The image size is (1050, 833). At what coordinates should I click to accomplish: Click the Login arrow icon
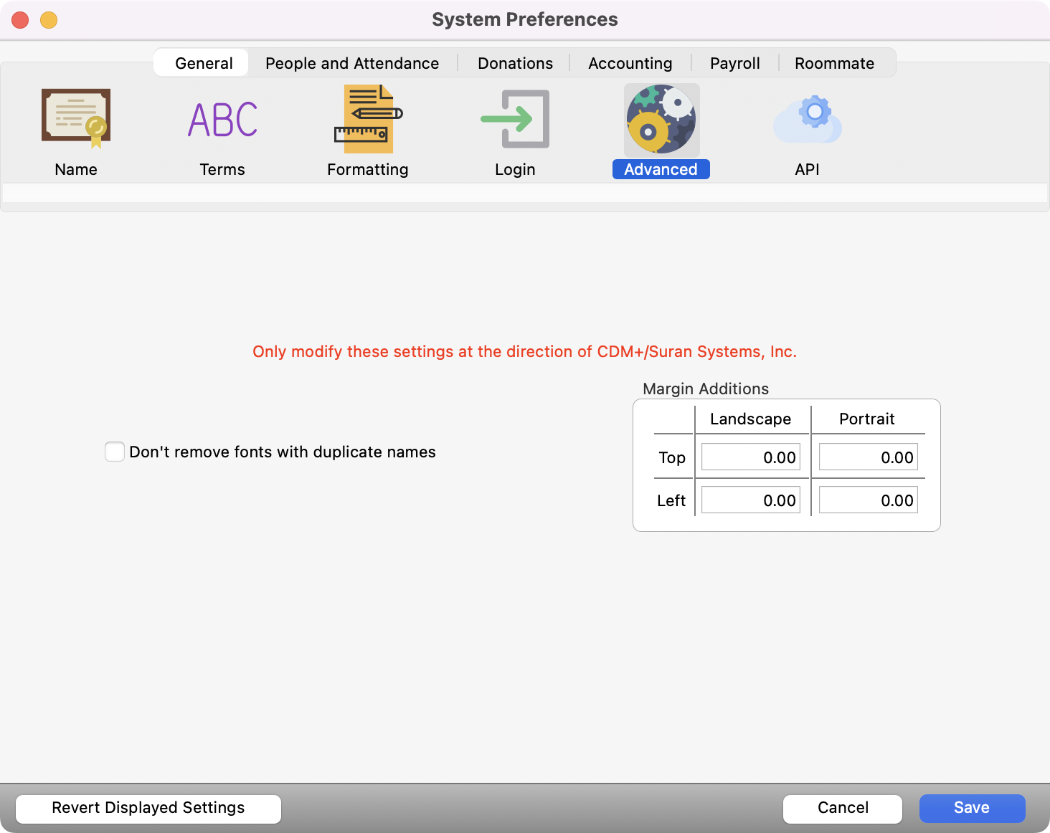515,119
